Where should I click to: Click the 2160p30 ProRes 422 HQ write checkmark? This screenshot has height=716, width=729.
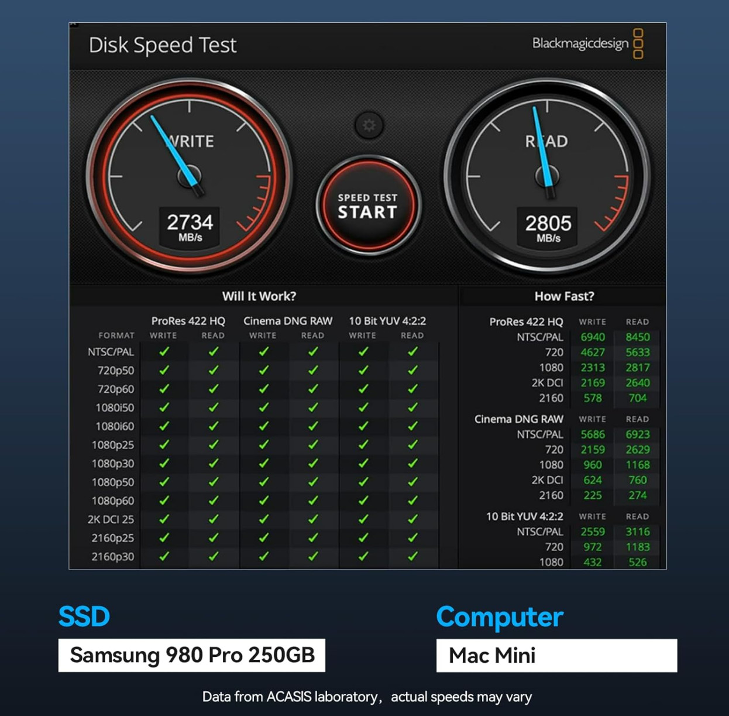tap(164, 556)
